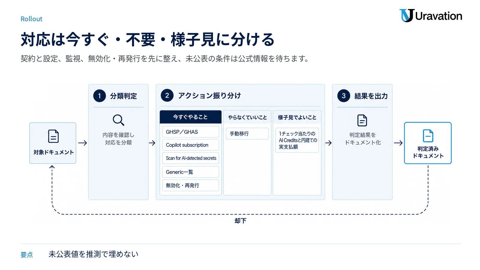Image resolution: width=480 pixels, height=270 pixels.
Task: Click the Copilot subscription item
Action: point(190,145)
